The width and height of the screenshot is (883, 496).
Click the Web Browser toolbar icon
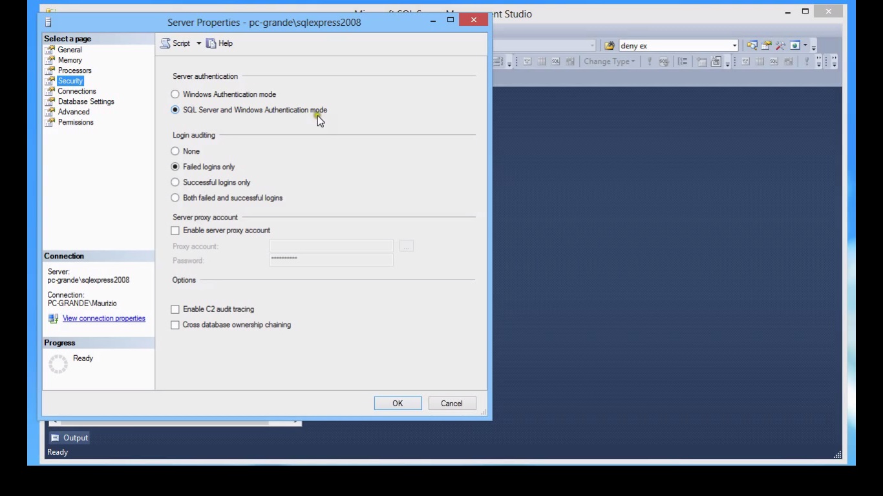[794, 46]
